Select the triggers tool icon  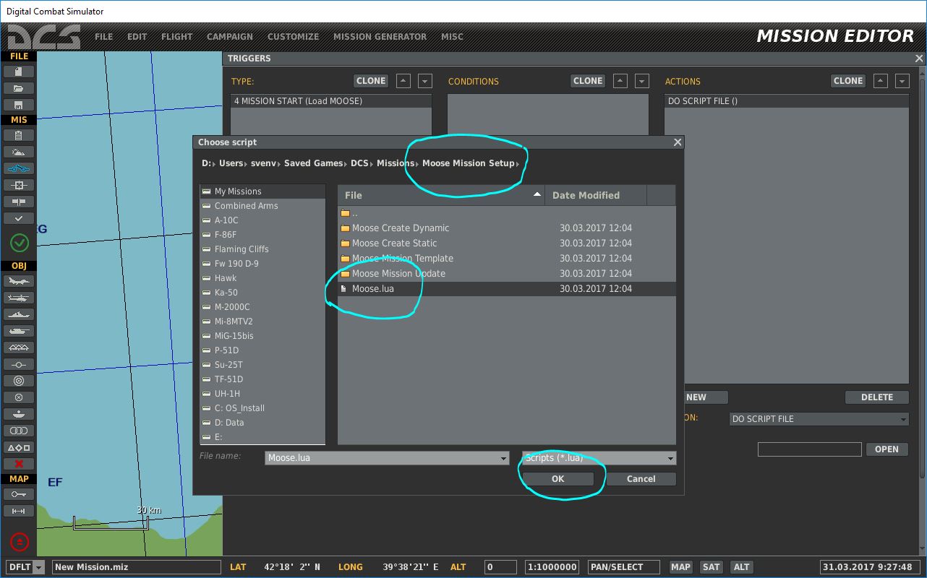19,168
